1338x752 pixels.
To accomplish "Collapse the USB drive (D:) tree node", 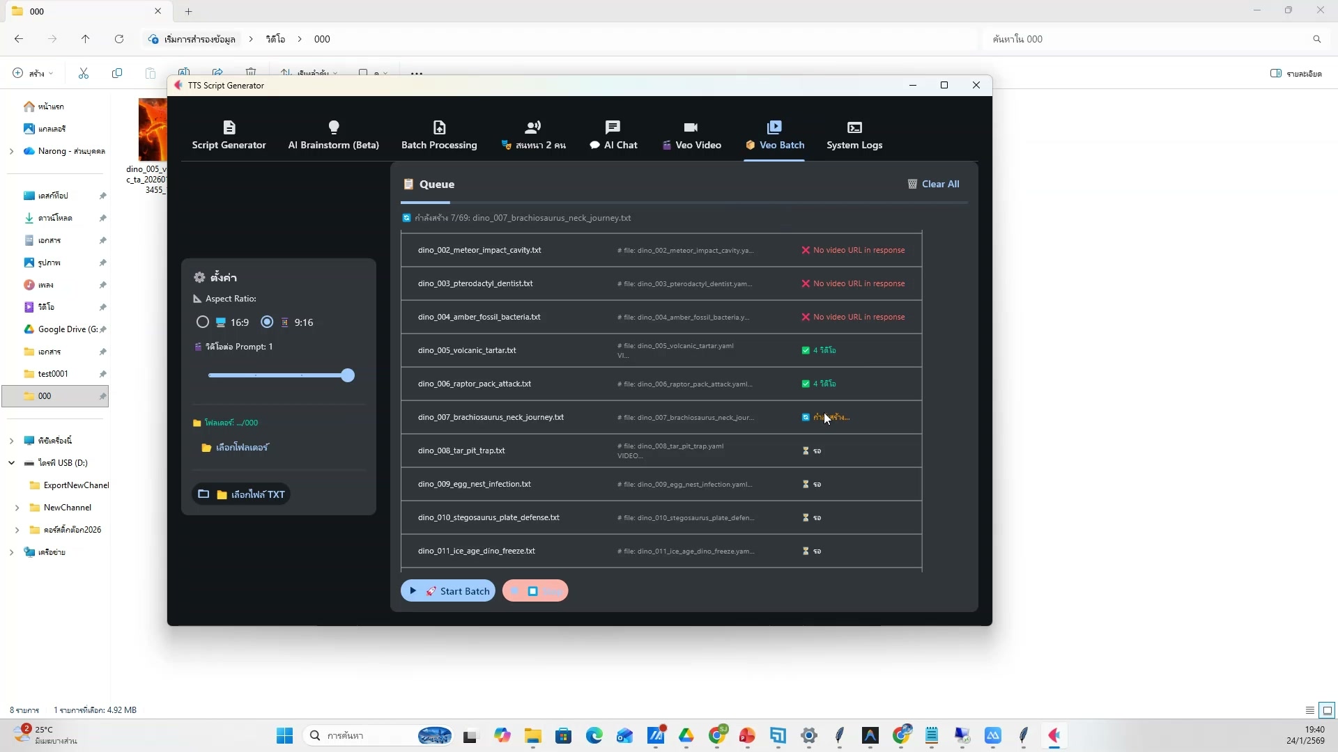I will click(12, 462).
